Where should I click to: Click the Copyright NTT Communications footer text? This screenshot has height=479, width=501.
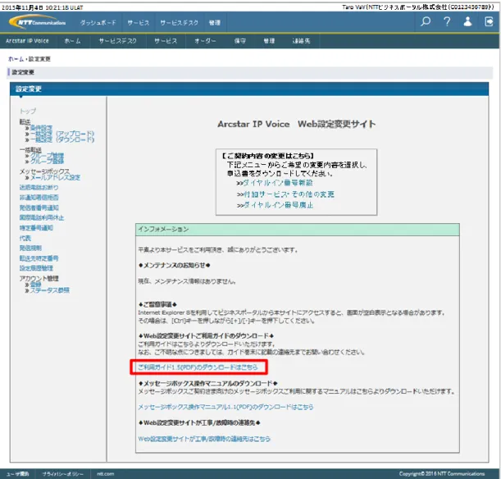pyautogui.click(x=442, y=474)
